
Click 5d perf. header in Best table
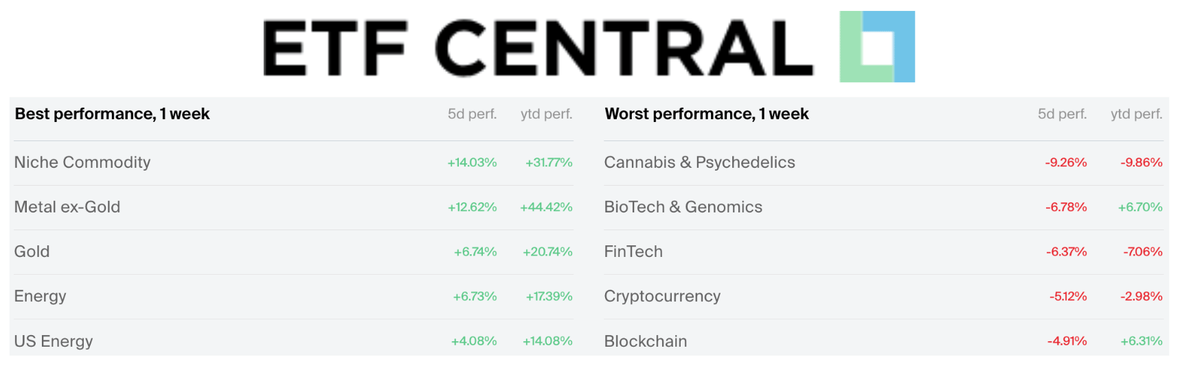pos(472,114)
